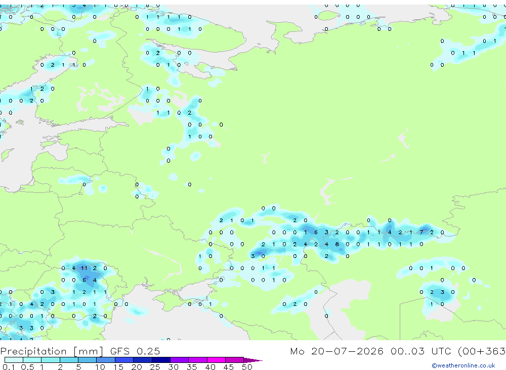This screenshot has width=506, height=370.
Task: Click the "11" precipitation value on map
Action: (x=84, y=268)
